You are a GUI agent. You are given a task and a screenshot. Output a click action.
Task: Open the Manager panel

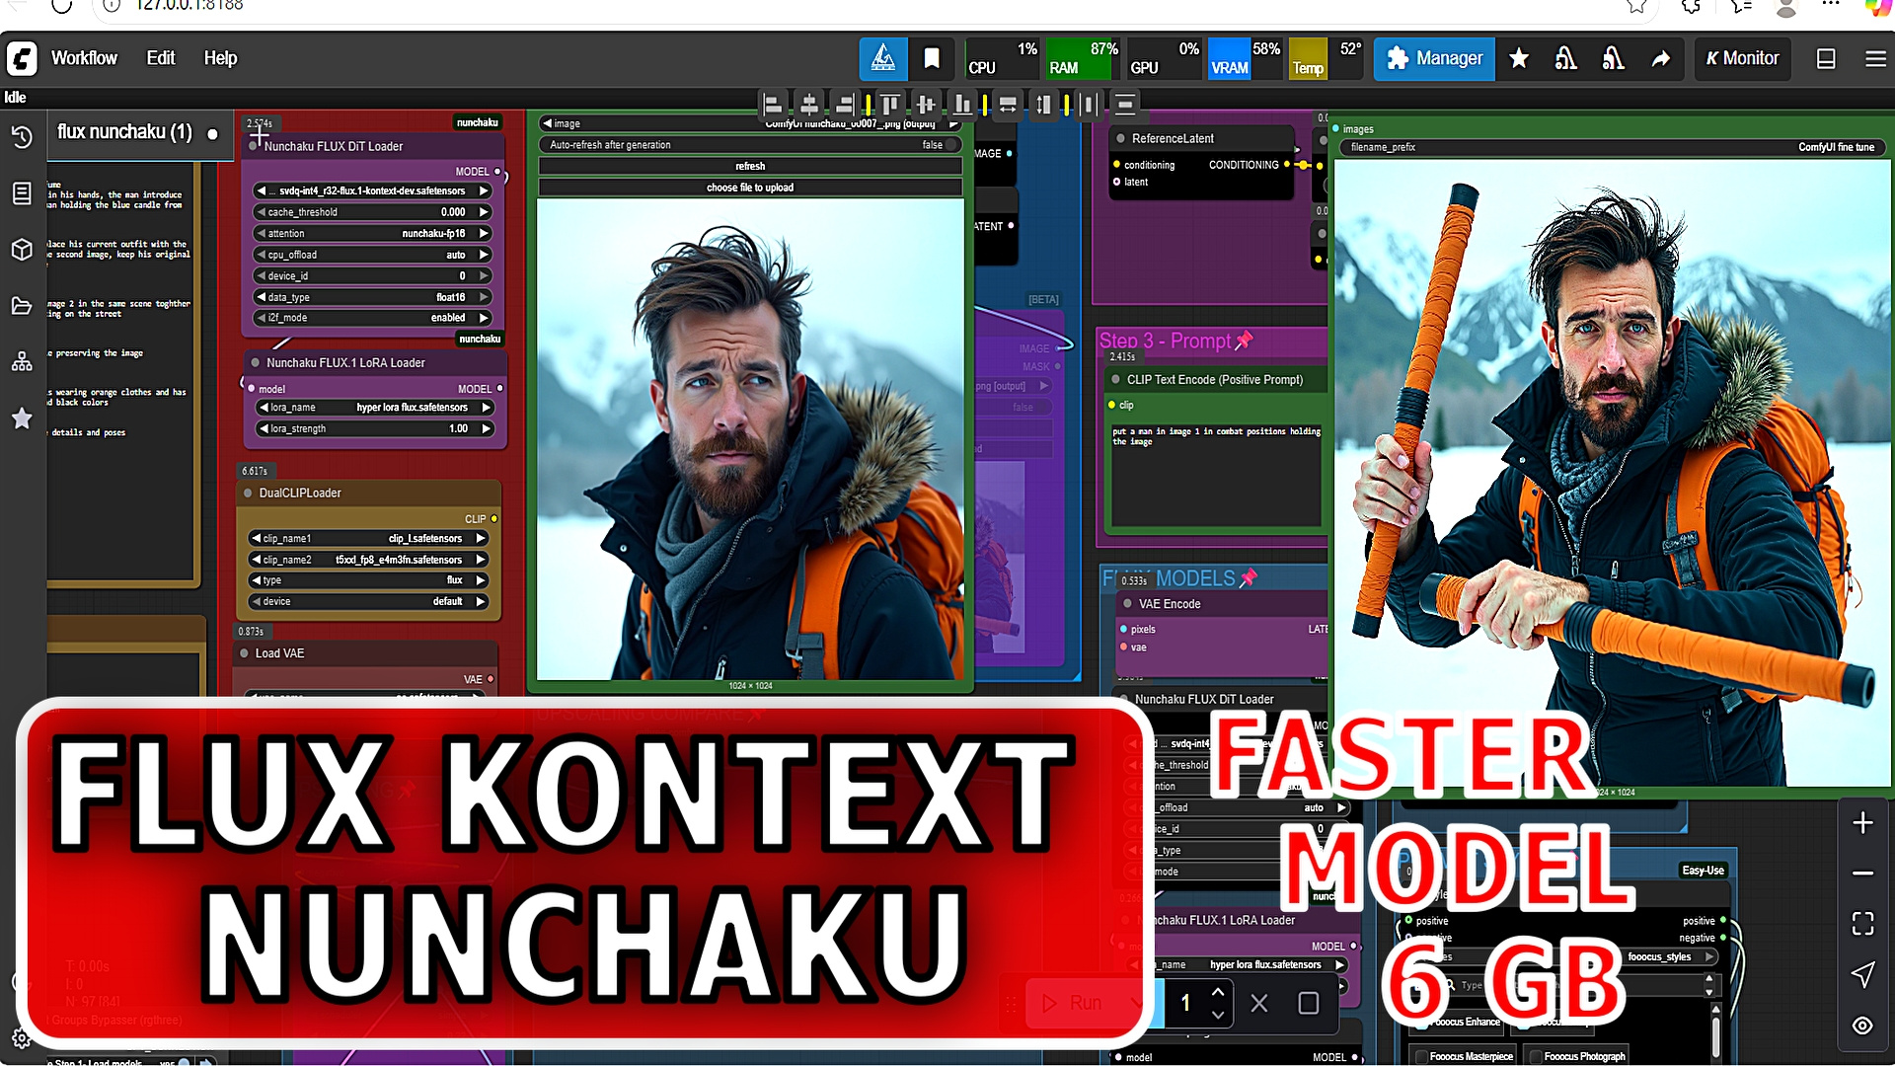1434,58
